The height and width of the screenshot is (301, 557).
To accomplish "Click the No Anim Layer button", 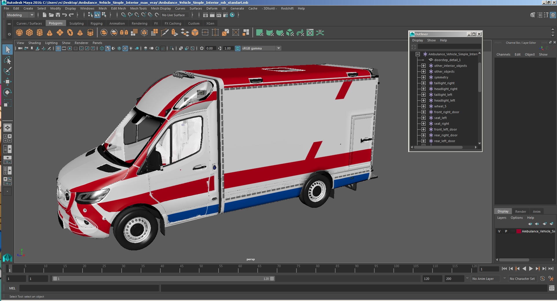I will 485,279.
